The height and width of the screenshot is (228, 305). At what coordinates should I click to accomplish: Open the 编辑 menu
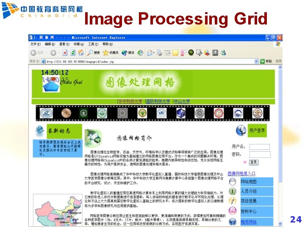tap(50, 44)
